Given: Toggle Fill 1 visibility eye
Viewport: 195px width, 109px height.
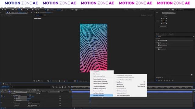Looking at the screenshot, I should pos(1,102).
